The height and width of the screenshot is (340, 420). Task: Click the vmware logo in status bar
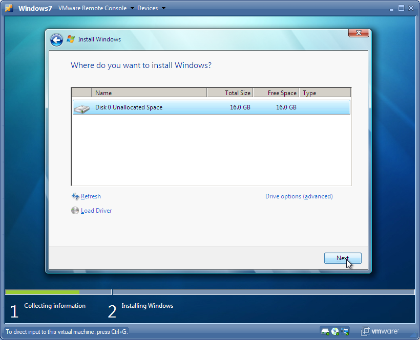380,331
